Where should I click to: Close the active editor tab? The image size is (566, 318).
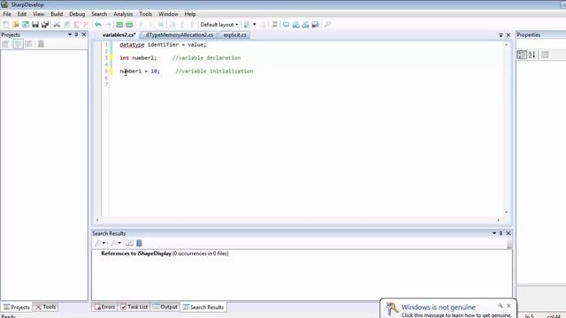tap(509, 35)
